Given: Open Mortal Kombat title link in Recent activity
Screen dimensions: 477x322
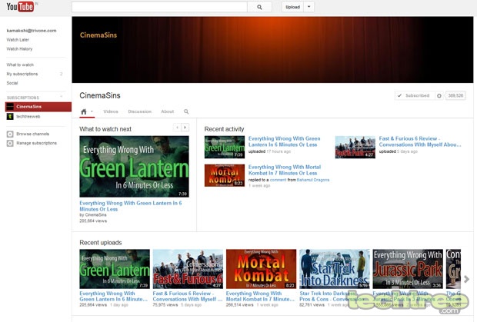Looking at the screenshot, I should tap(285, 170).
